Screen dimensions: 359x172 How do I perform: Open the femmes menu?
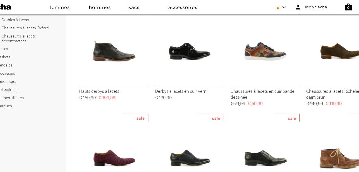[x=60, y=7]
